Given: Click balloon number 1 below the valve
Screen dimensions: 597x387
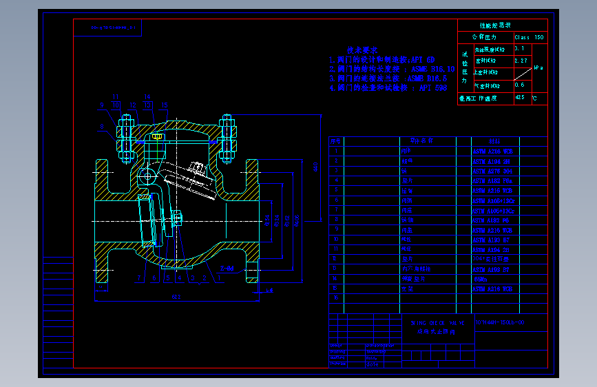Looking at the screenshot, I should [219, 278].
